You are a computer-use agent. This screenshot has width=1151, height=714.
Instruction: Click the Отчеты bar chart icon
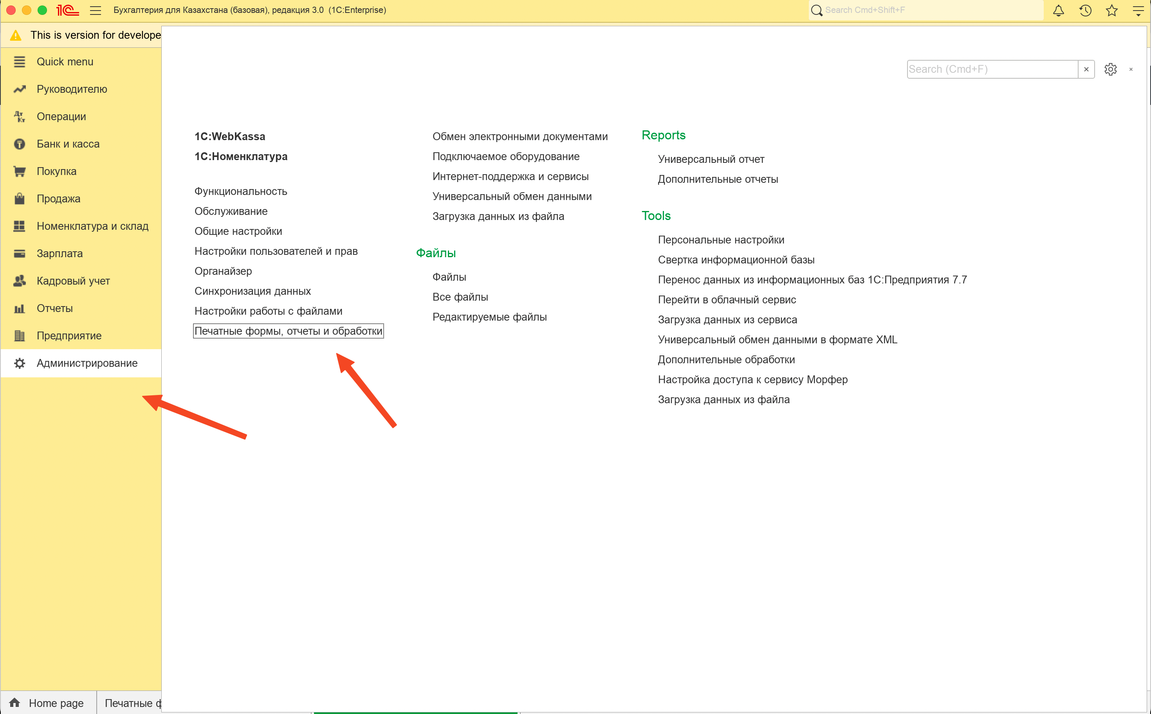(x=19, y=308)
